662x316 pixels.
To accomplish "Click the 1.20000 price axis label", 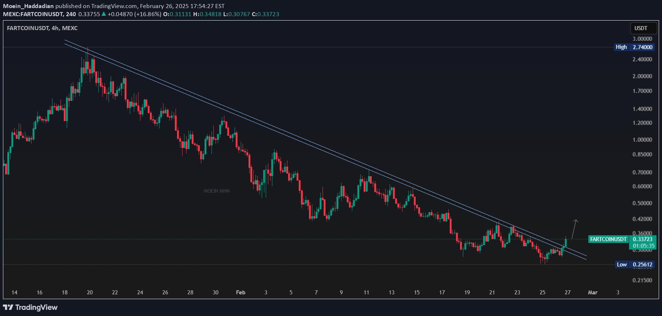I will [x=642, y=123].
